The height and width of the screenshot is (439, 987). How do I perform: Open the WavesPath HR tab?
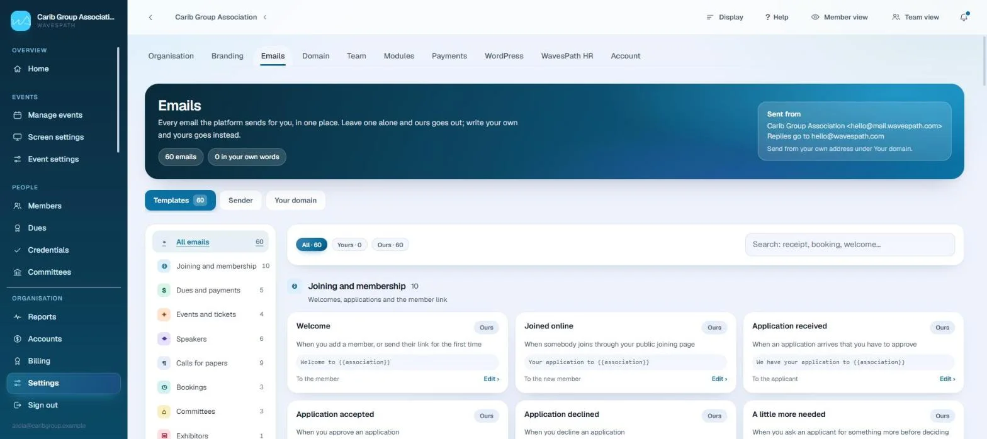pyautogui.click(x=567, y=56)
